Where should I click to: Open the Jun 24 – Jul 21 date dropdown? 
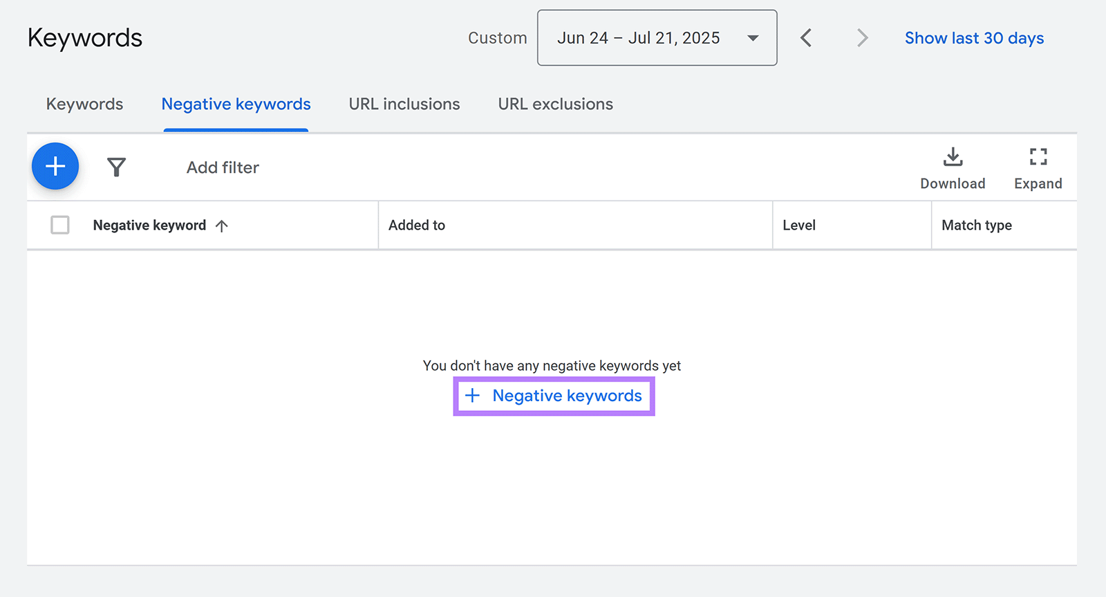[x=657, y=38]
